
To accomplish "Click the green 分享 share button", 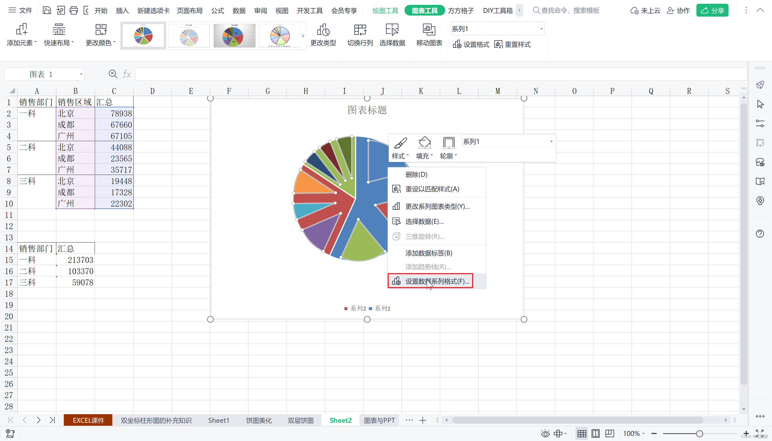I will [712, 11].
